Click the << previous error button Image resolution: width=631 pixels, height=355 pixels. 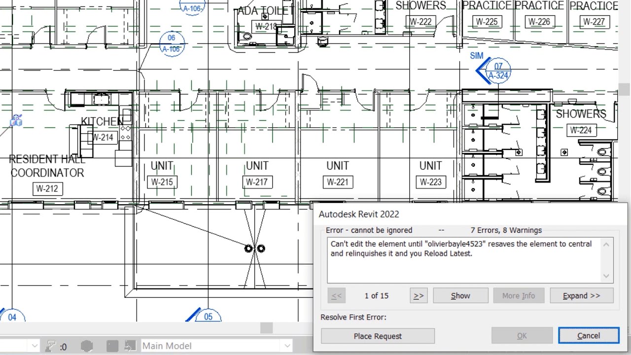336,296
